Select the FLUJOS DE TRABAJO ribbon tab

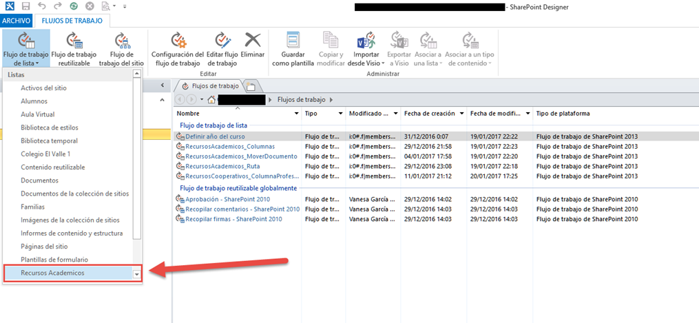(x=72, y=21)
